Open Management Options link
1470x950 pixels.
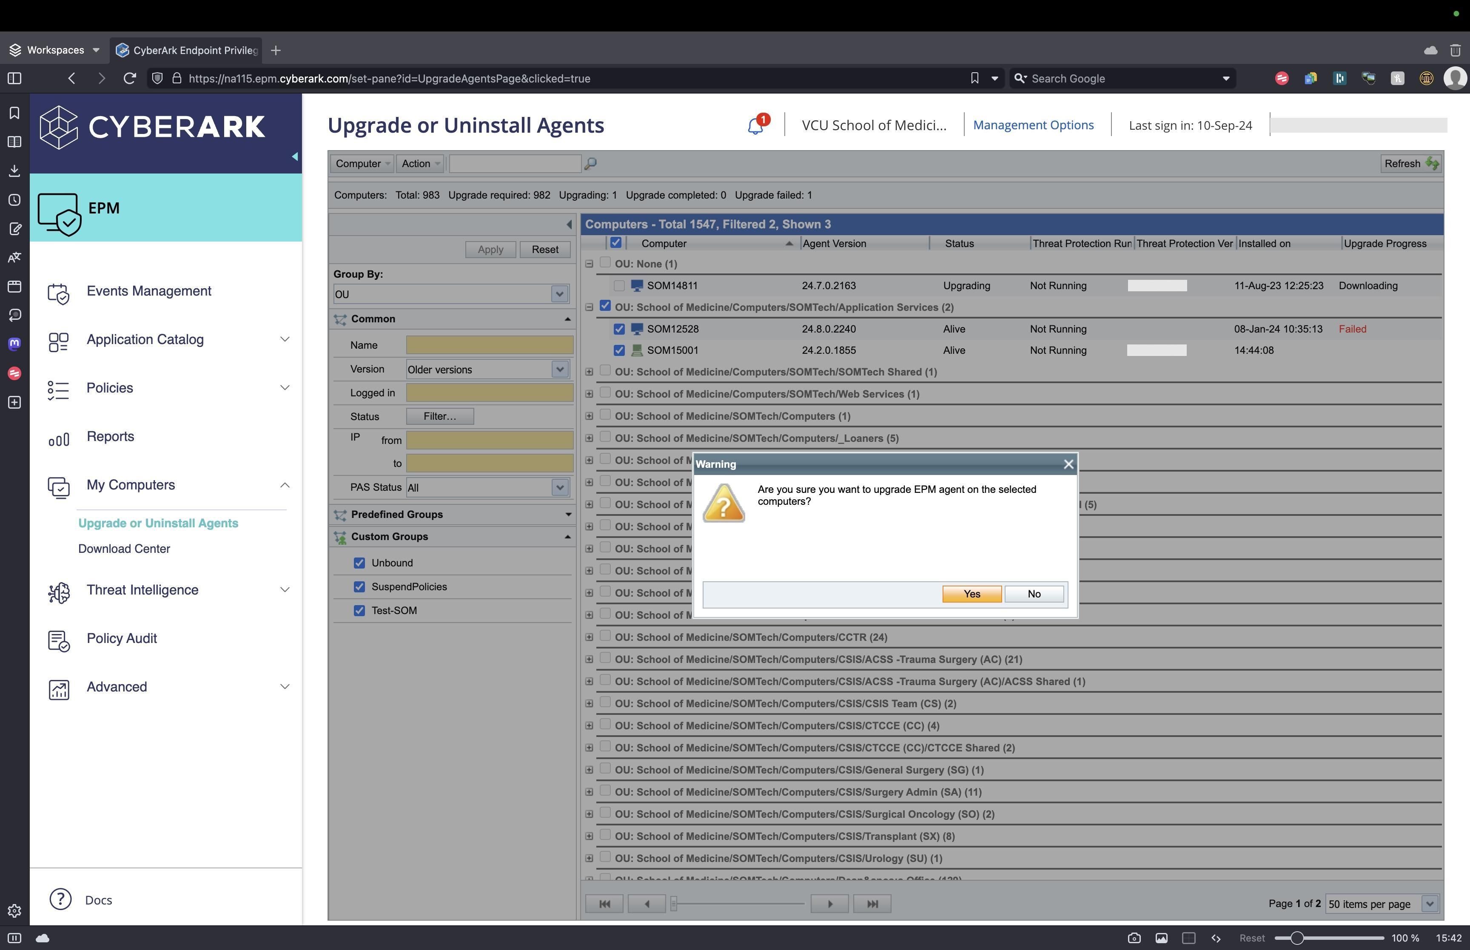1033,125
